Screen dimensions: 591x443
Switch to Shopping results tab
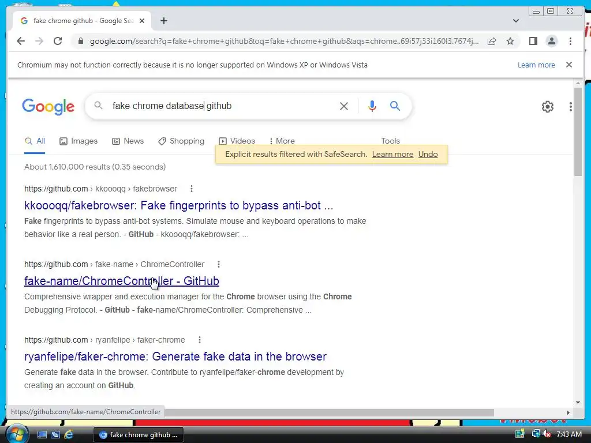181,141
